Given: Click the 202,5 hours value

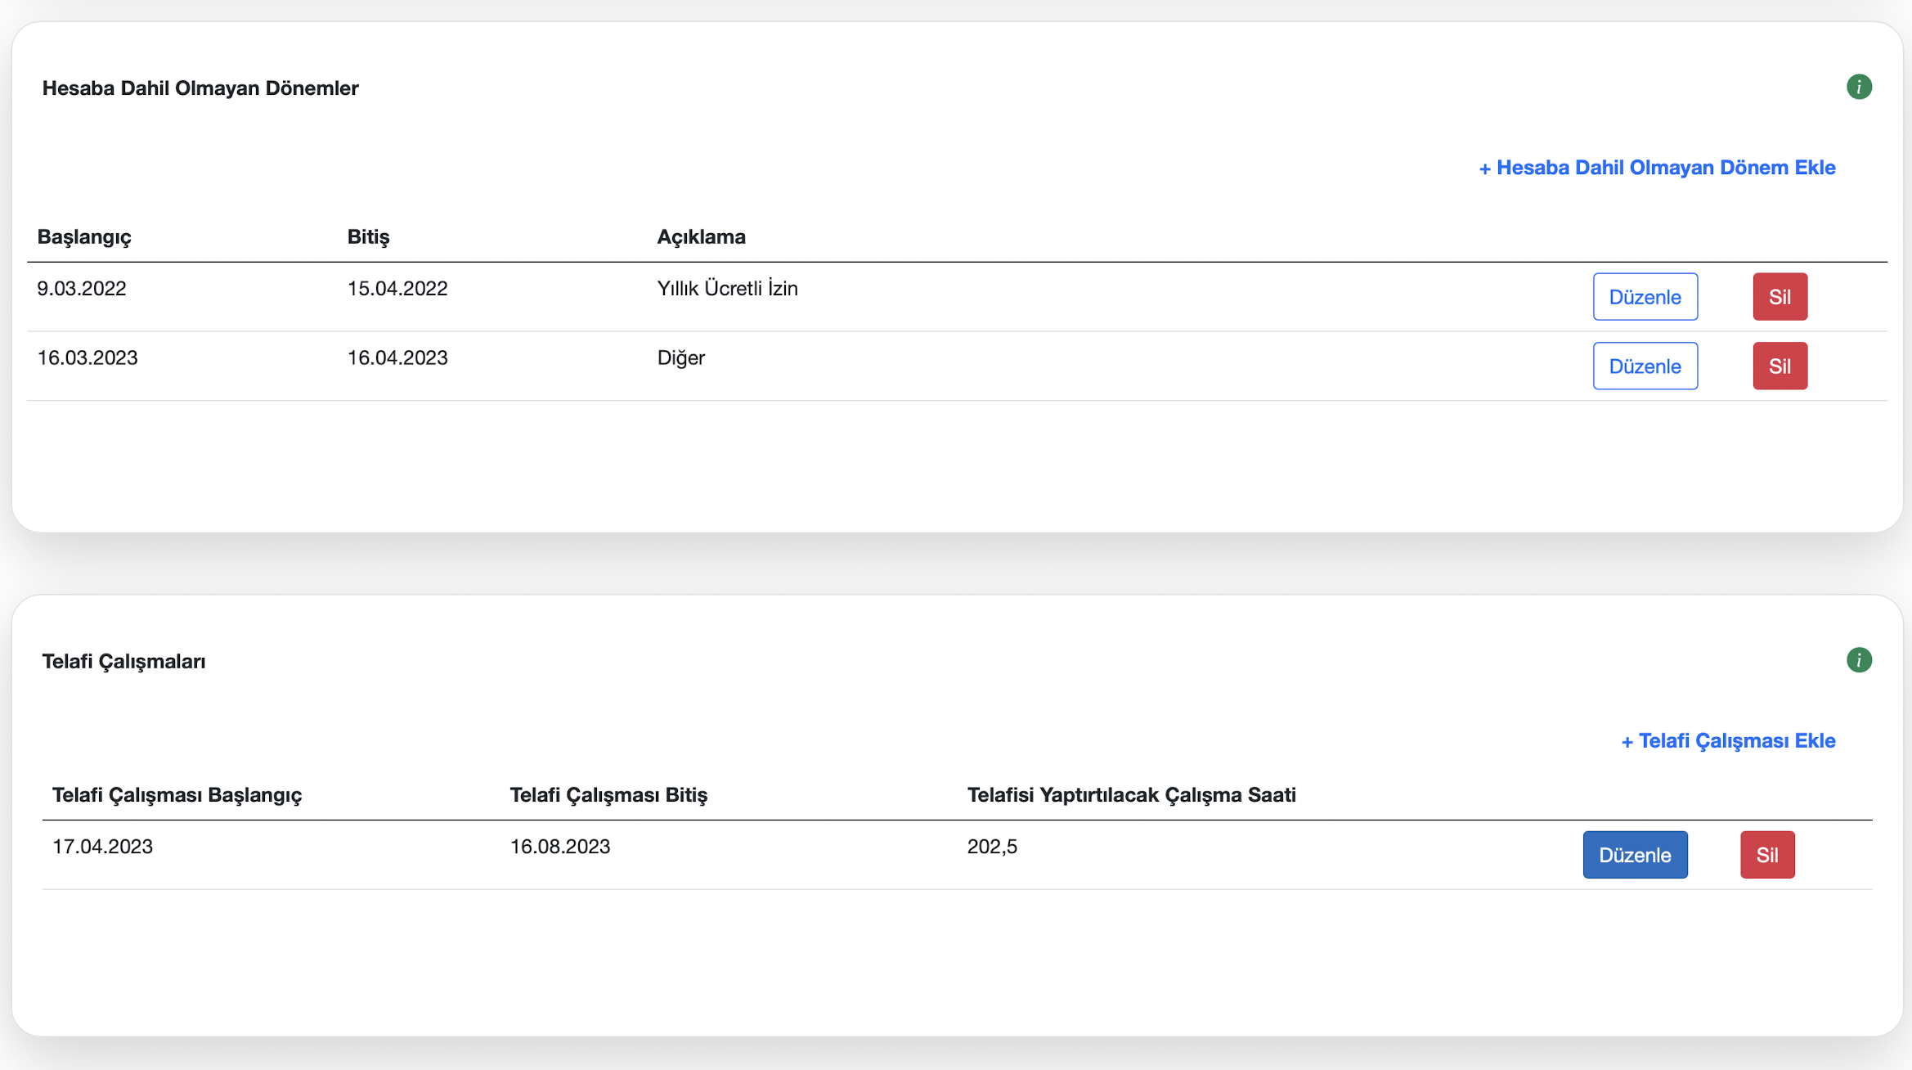Looking at the screenshot, I should pyautogui.click(x=991, y=847).
